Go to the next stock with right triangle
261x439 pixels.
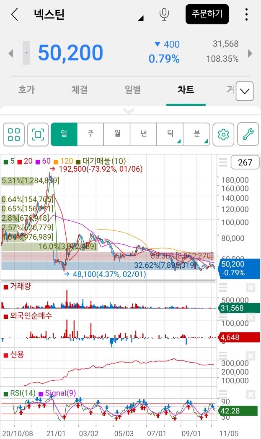(x=250, y=53)
